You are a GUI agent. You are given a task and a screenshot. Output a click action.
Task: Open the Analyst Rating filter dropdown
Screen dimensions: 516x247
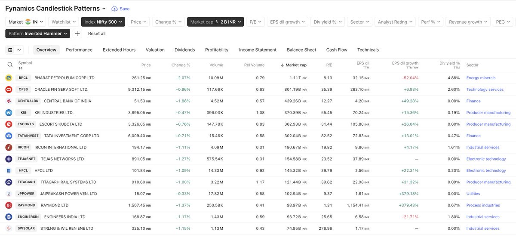(395, 22)
